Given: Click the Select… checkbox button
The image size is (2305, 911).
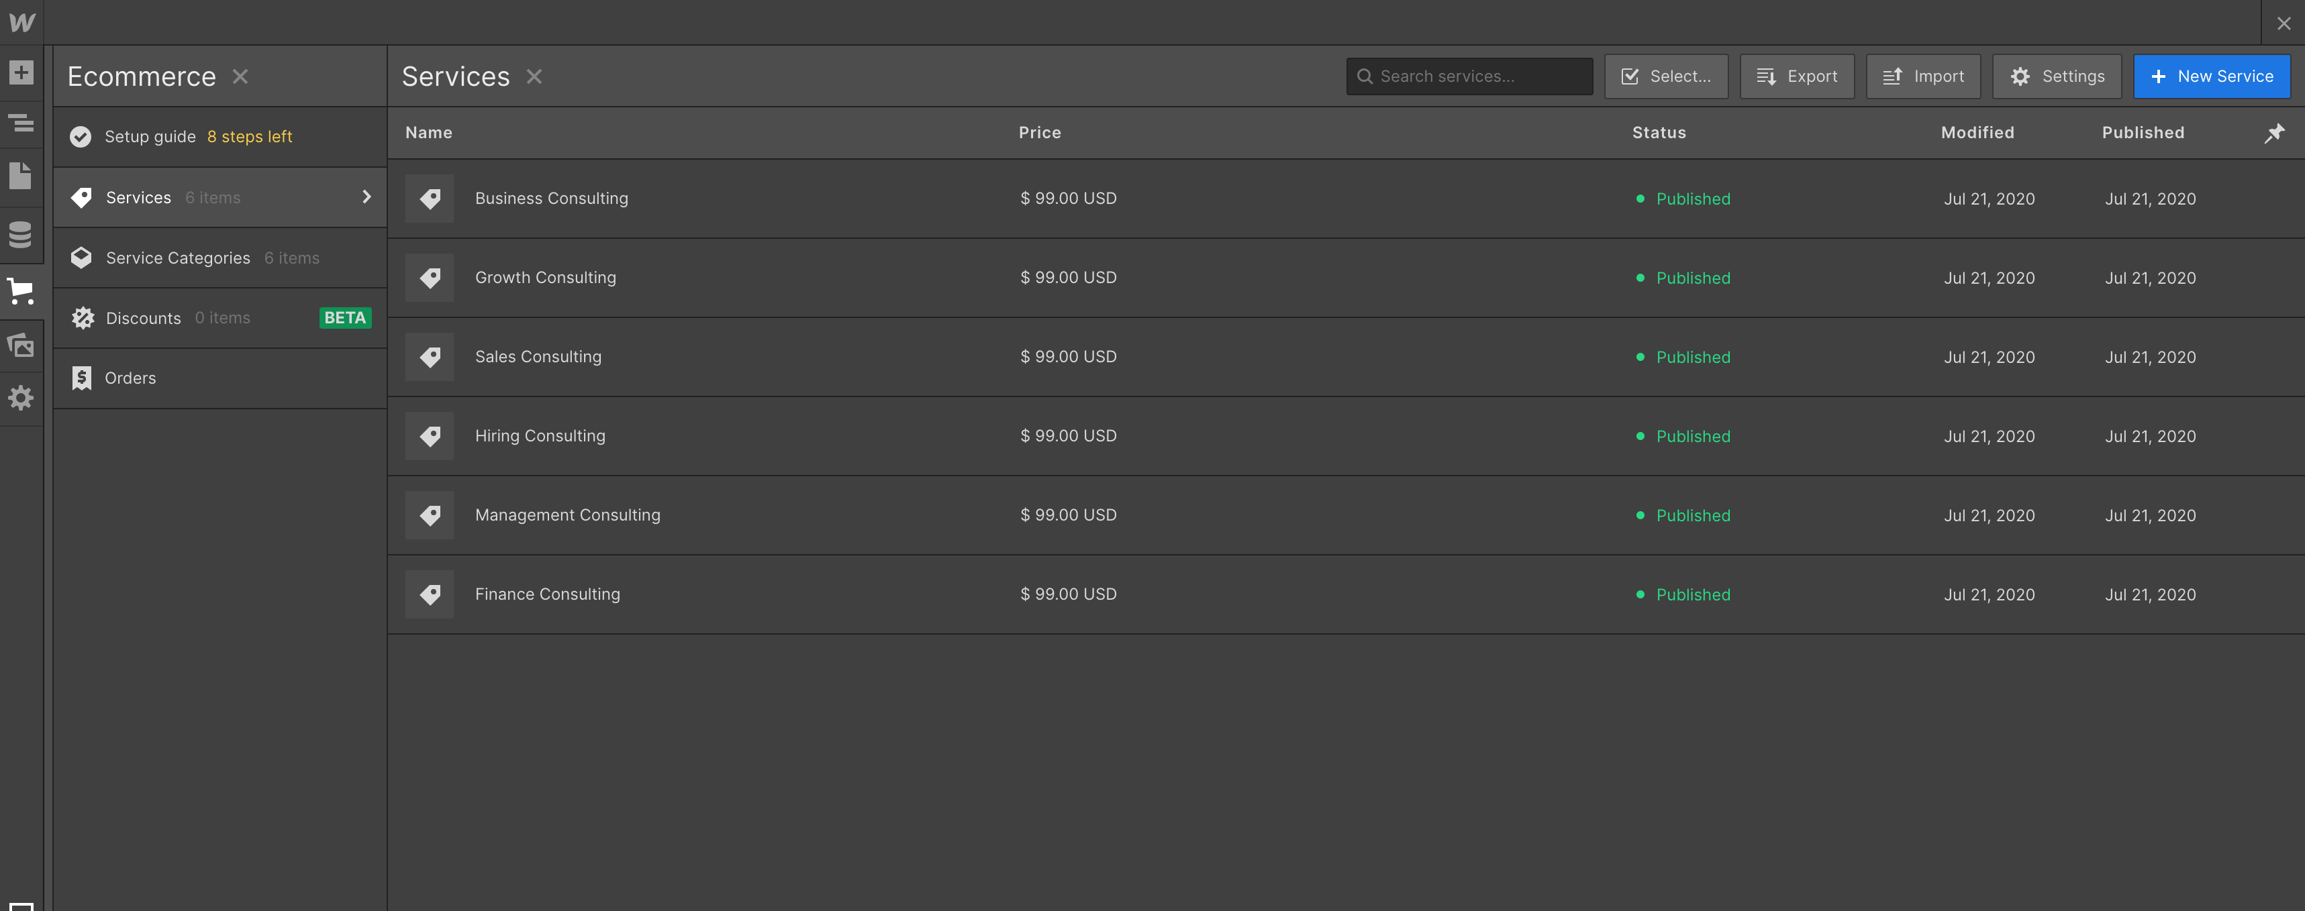Looking at the screenshot, I should (1665, 77).
